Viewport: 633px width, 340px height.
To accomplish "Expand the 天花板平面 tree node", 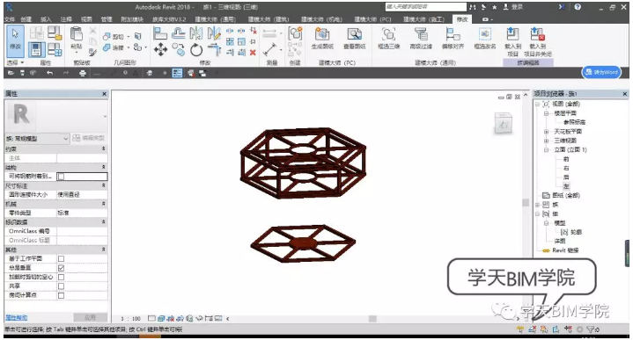I will click(x=546, y=132).
